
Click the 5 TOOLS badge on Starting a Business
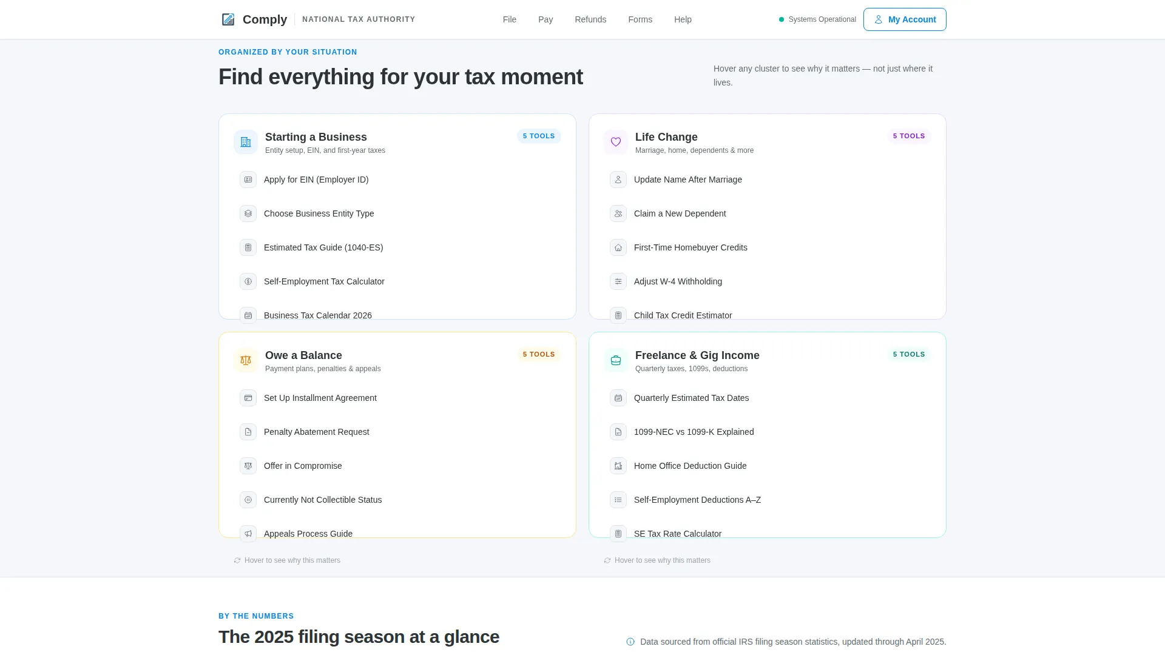539,136
